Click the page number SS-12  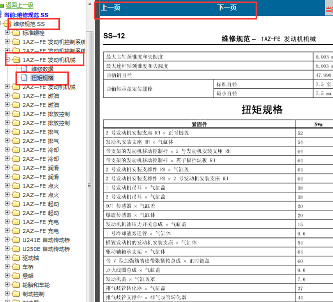tap(114, 35)
